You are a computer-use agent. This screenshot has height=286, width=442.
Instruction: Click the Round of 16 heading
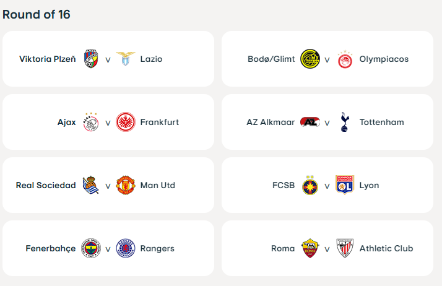[37, 14]
